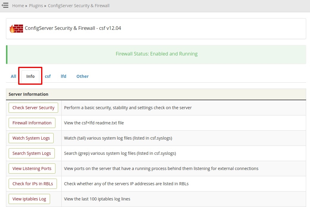The width and height of the screenshot is (310, 207).
Task: Launch Search System Logs
Action: point(32,153)
